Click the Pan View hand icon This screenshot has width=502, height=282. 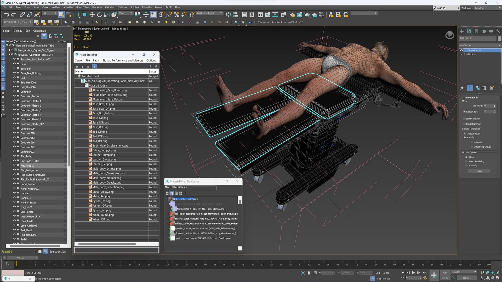coord(488,278)
